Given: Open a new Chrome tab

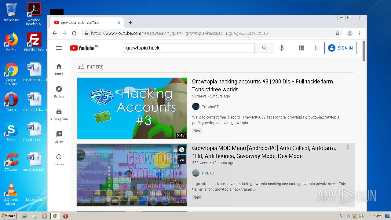Looking at the screenshot, I should click(130, 23).
